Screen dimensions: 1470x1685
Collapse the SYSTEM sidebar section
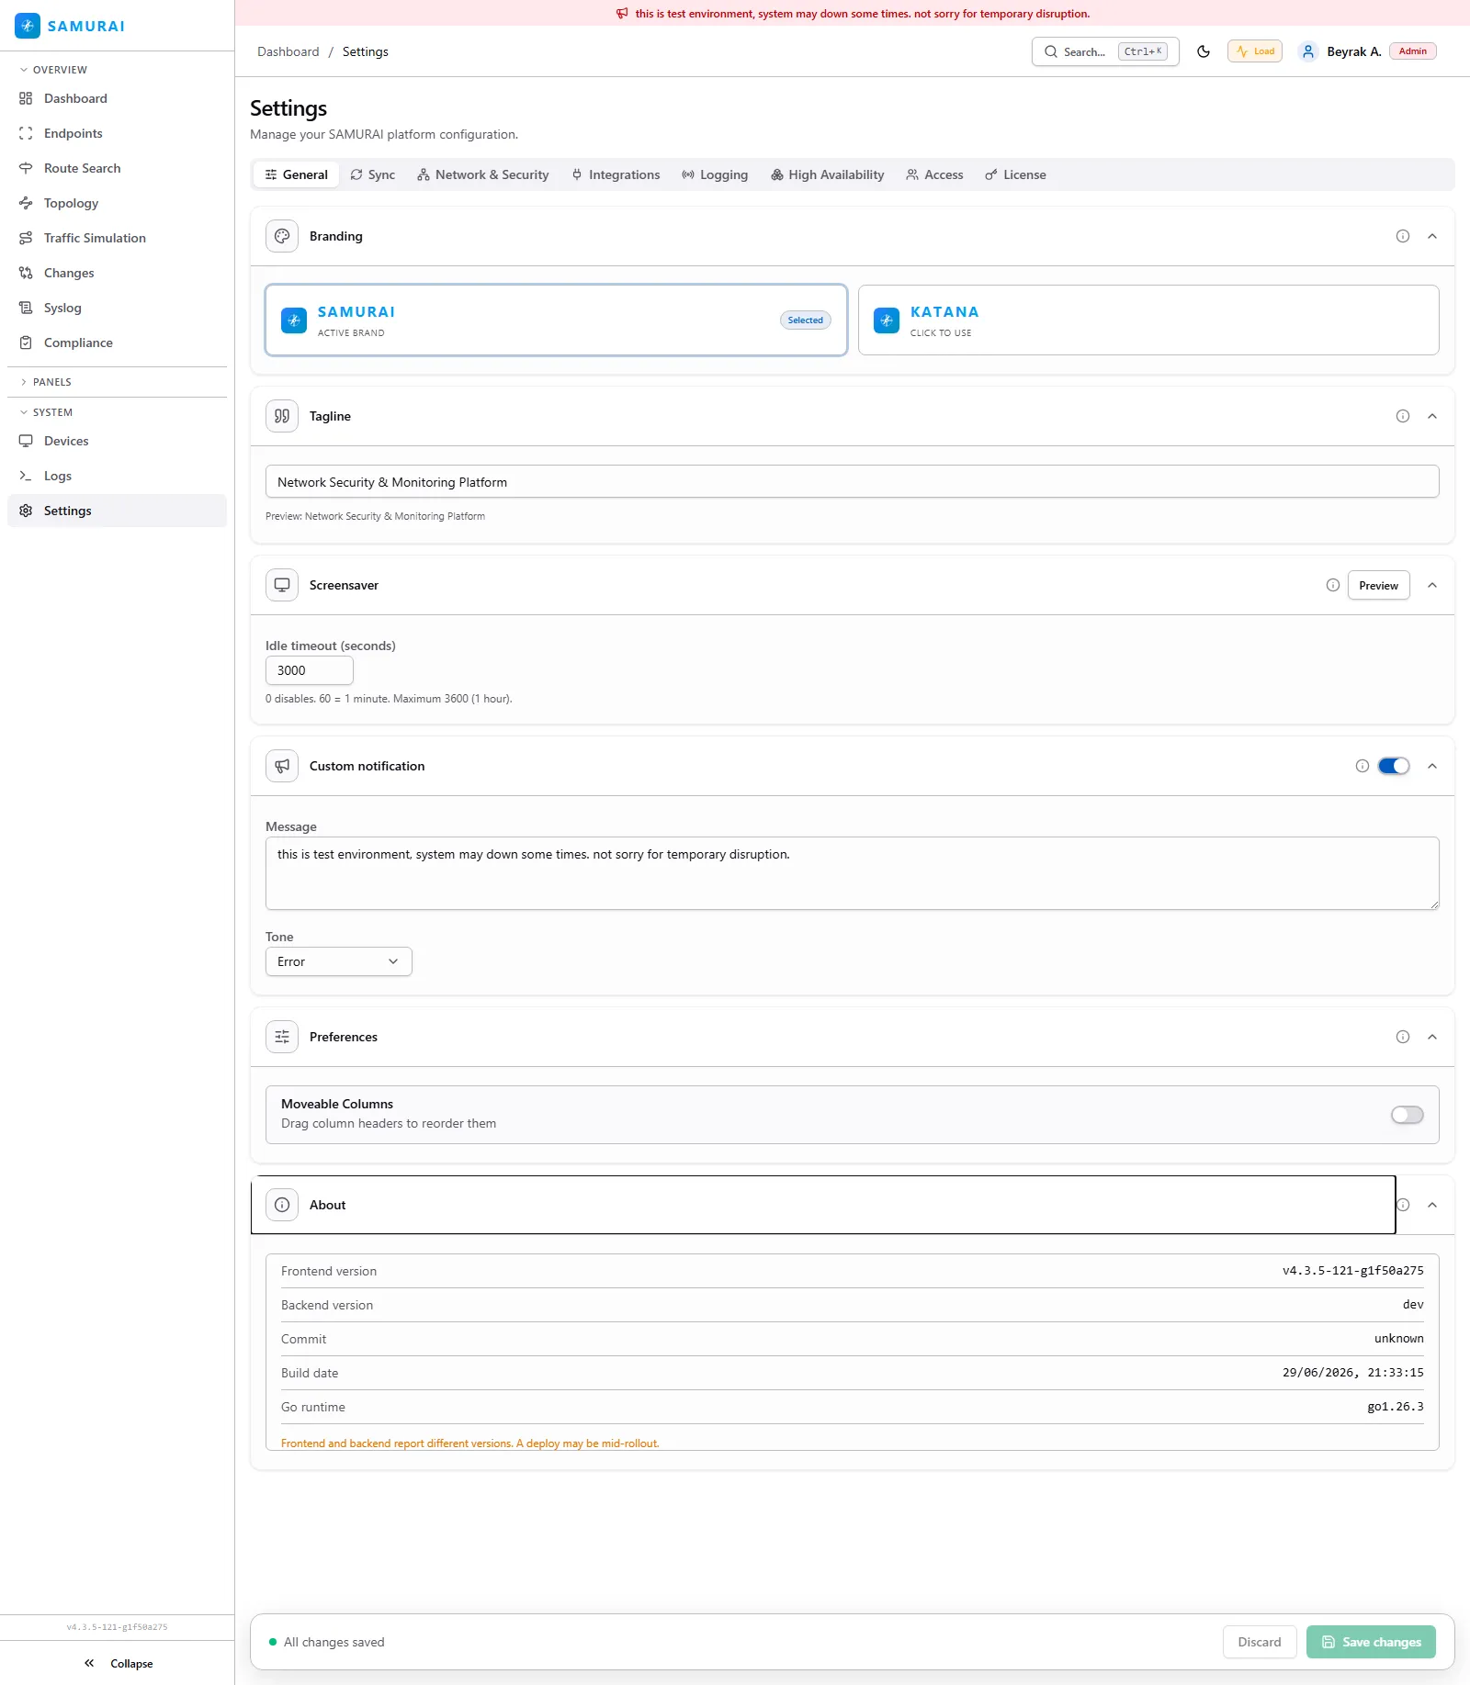[46, 412]
